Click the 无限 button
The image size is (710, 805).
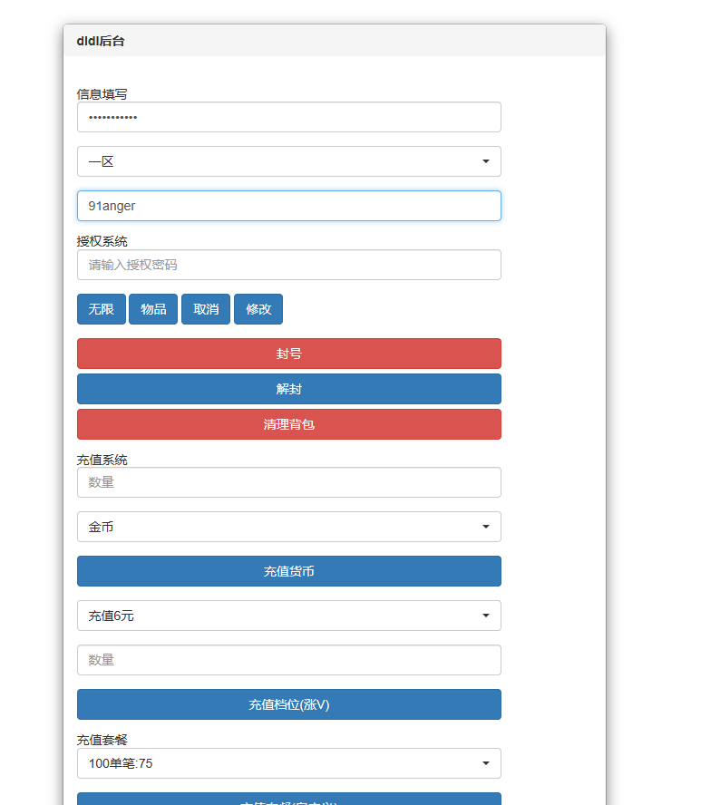(101, 309)
